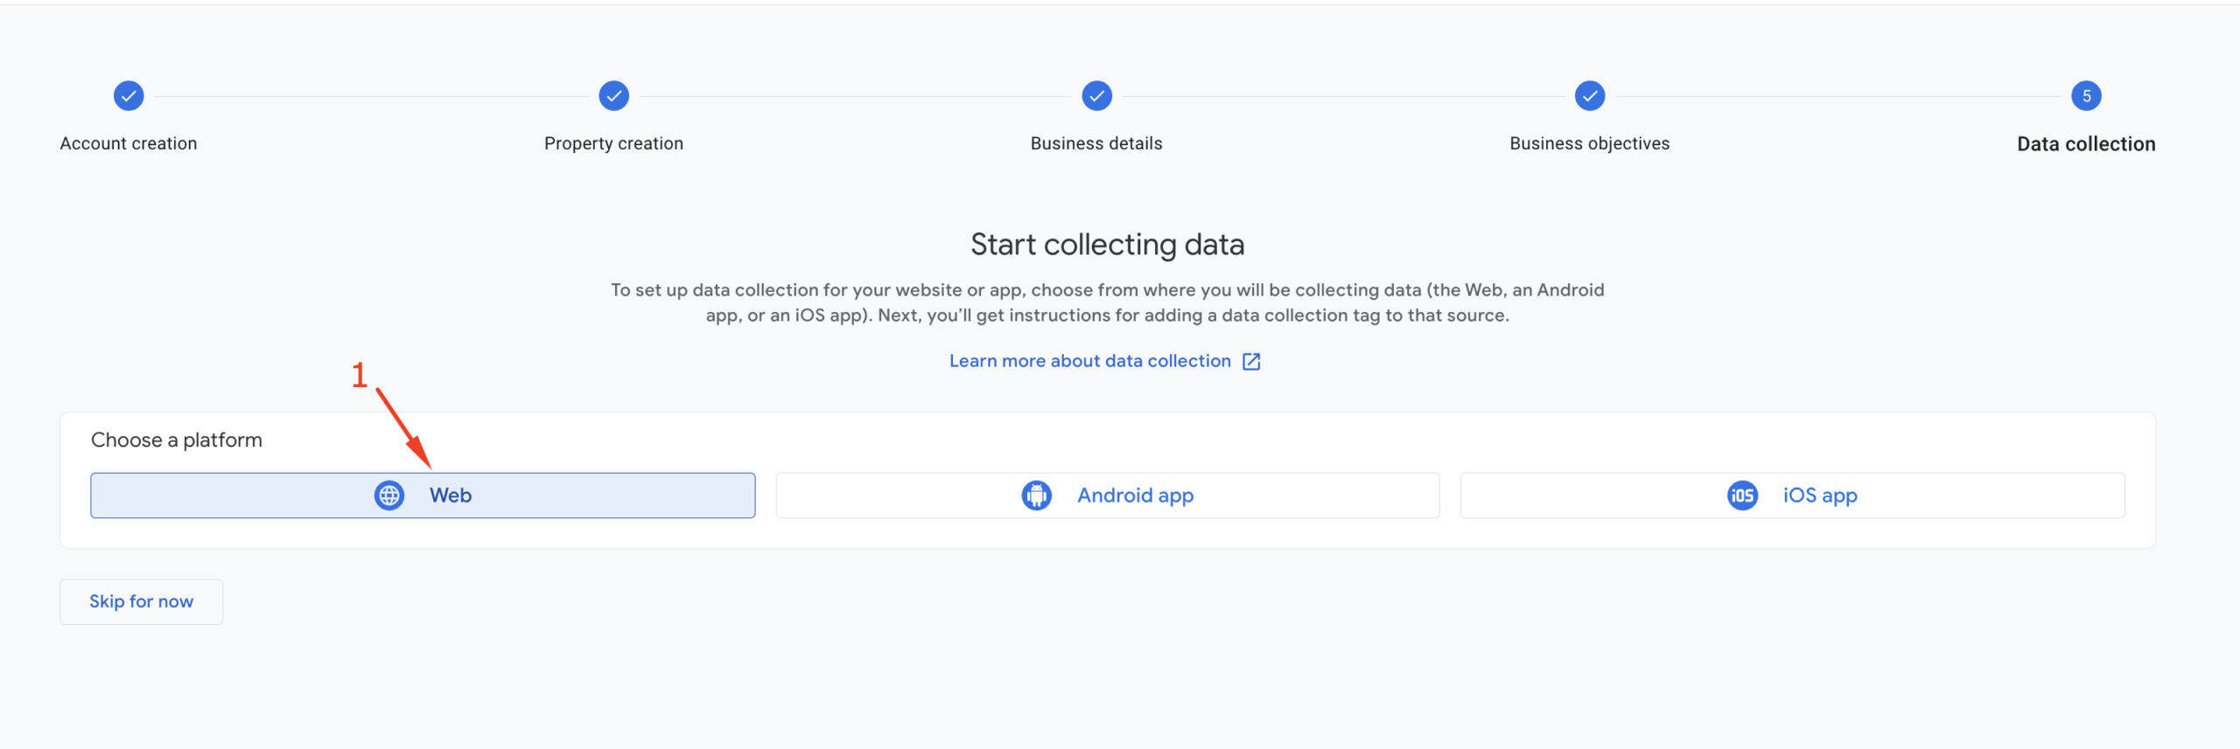Screen dimensions: 2240x749
Task: Click the Web globe icon
Action: (x=389, y=496)
